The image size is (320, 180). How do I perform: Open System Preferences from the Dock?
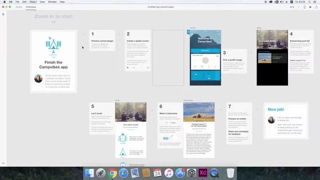[191, 173]
